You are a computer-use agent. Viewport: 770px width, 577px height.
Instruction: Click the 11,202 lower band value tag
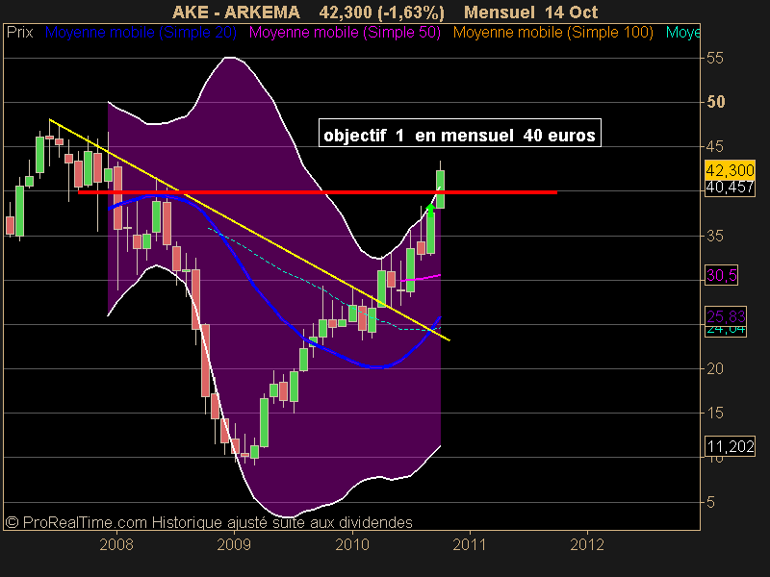[x=731, y=446]
